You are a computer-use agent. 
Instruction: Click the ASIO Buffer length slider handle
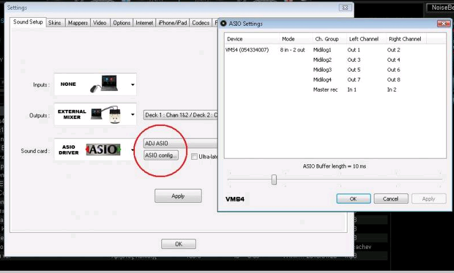point(274,180)
